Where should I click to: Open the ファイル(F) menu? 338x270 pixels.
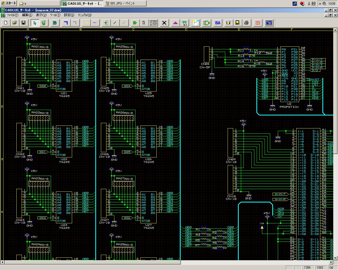click(12, 15)
